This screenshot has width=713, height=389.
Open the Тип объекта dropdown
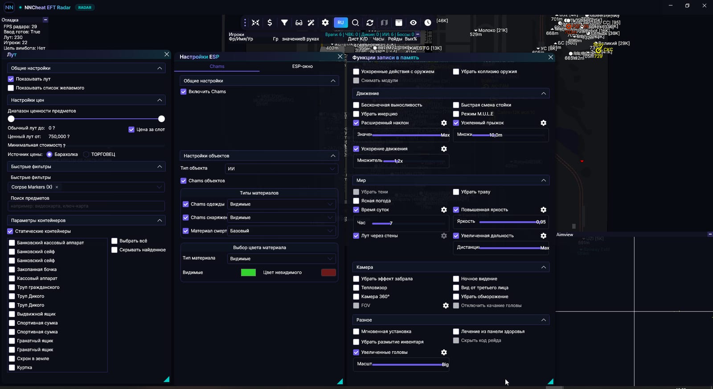[x=281, y=168]
